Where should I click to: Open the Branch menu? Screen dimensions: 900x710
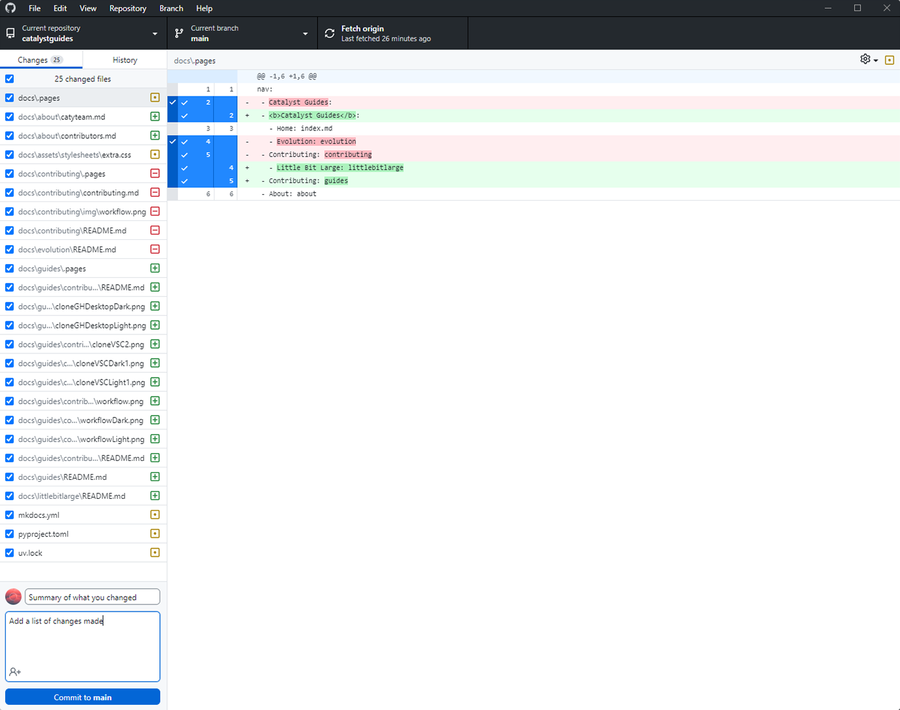pos(171,9)
